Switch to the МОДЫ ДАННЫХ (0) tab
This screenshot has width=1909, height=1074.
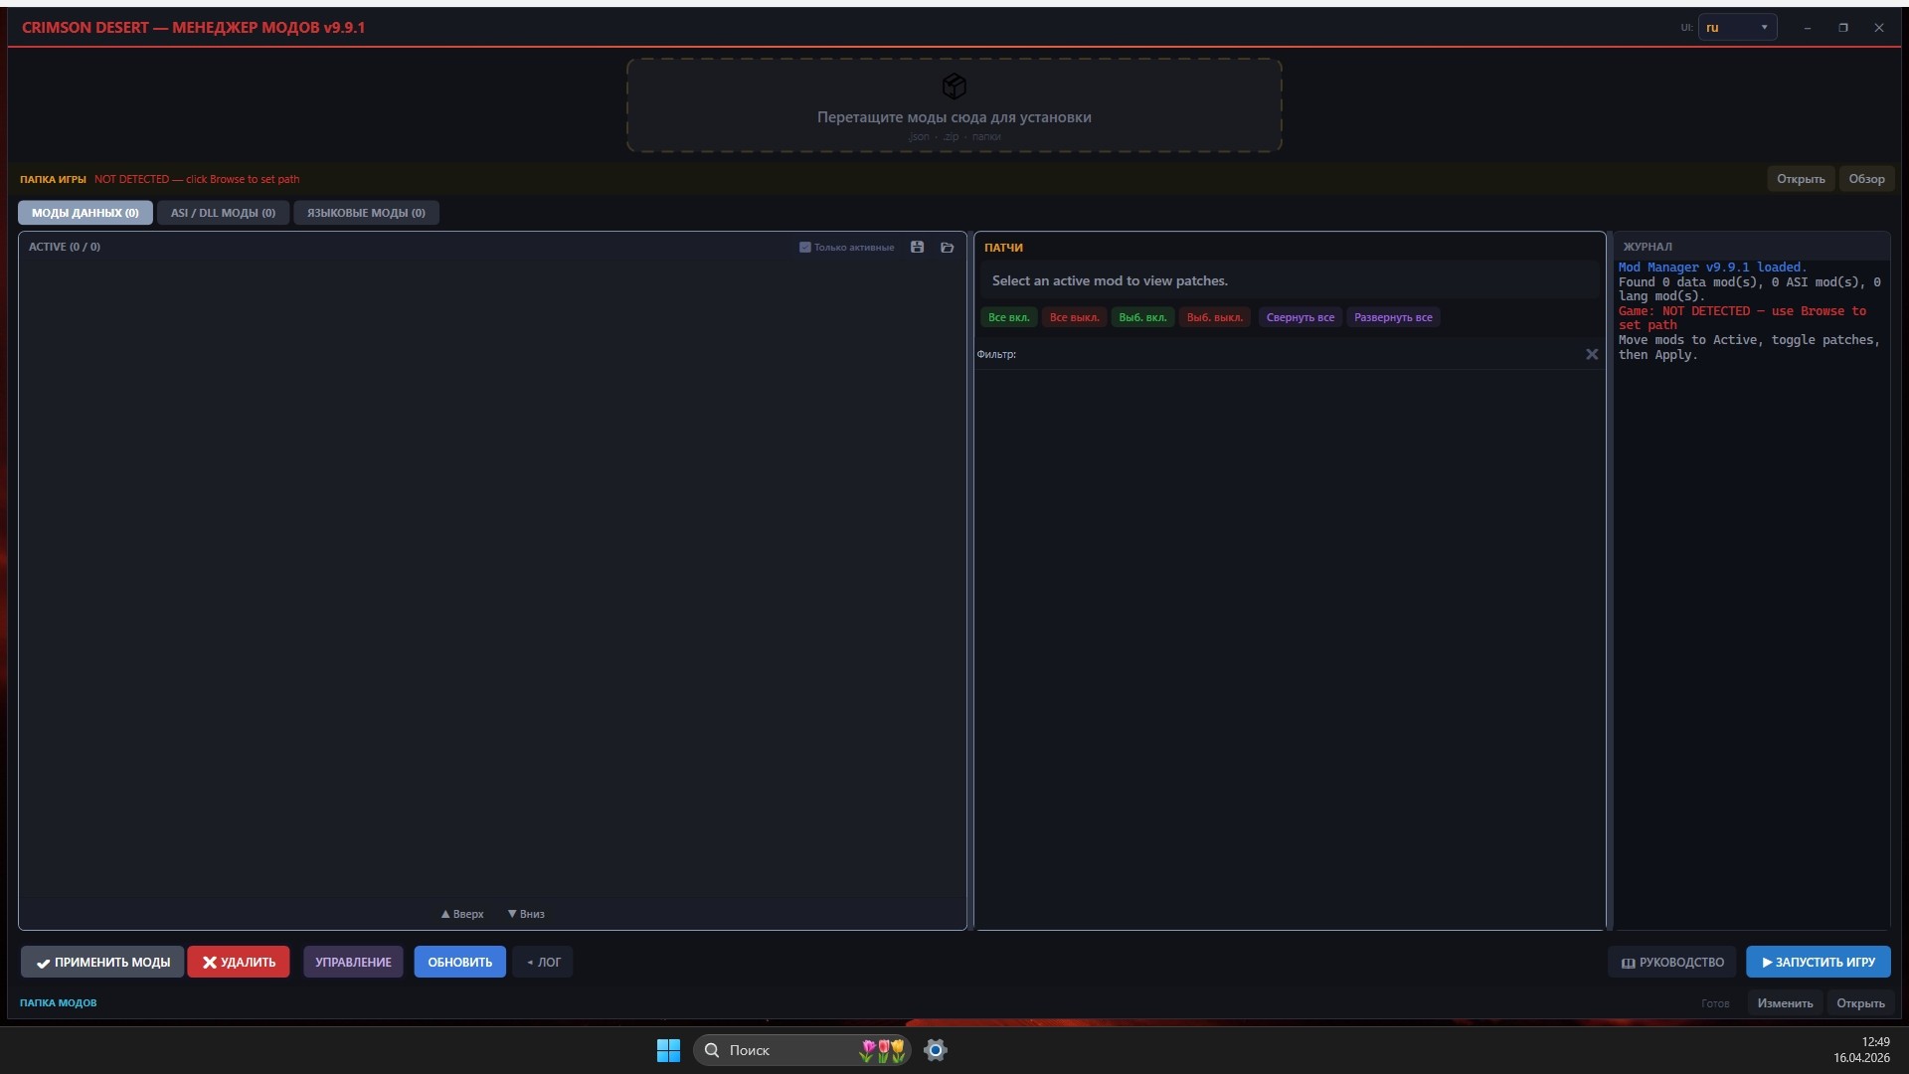click(86, 213)
